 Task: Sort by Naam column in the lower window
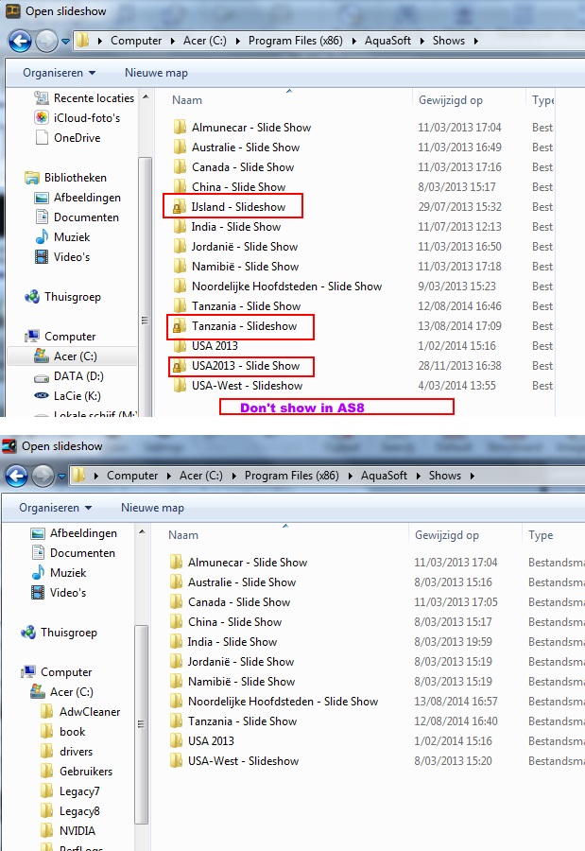[184, 535]
